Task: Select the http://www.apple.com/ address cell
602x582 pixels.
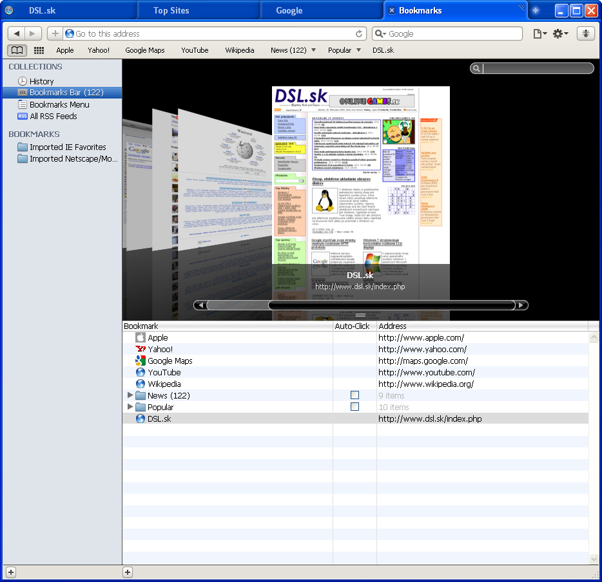Action: 421,338
